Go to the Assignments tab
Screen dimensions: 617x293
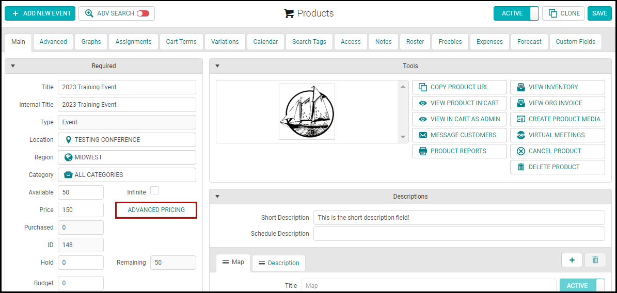pyautogui.click(x=133, y=42)
